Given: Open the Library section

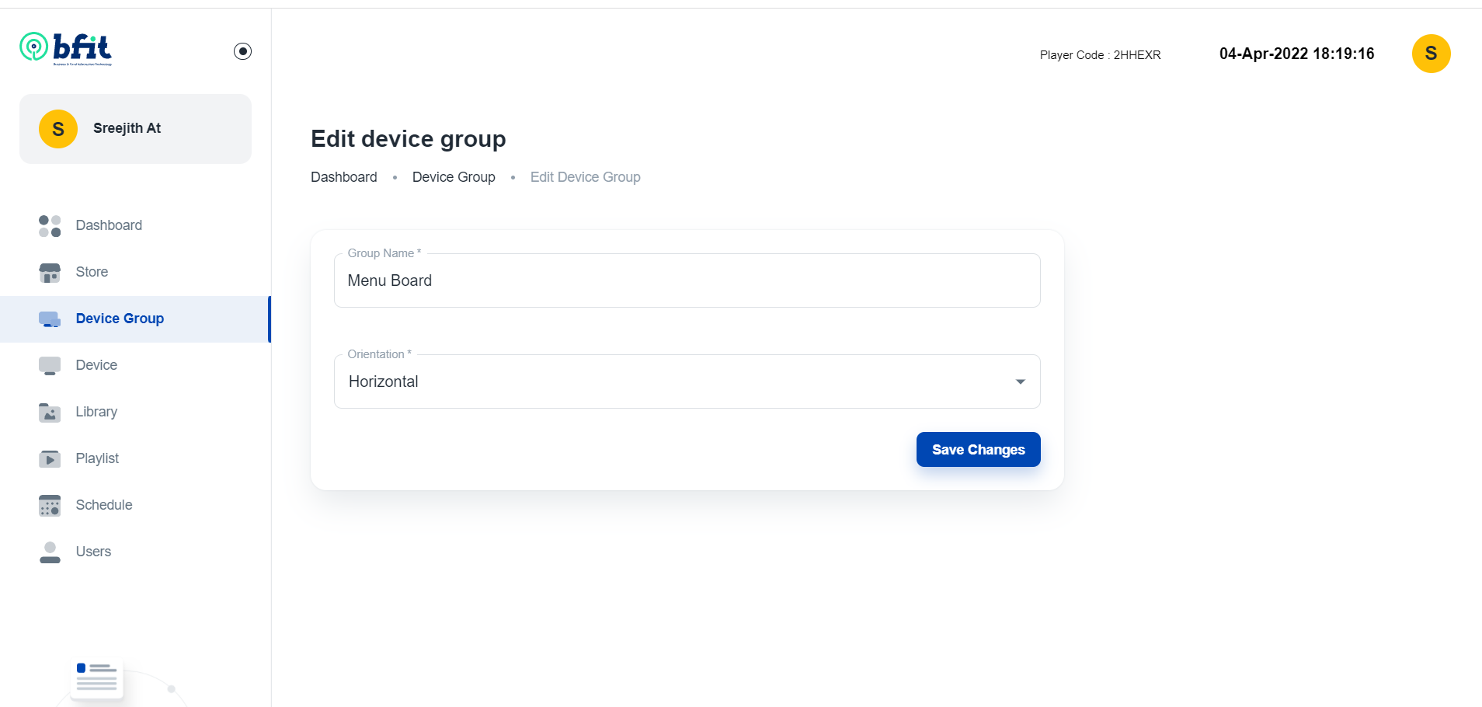Looking at the screenshot, I should click(135, 412).
